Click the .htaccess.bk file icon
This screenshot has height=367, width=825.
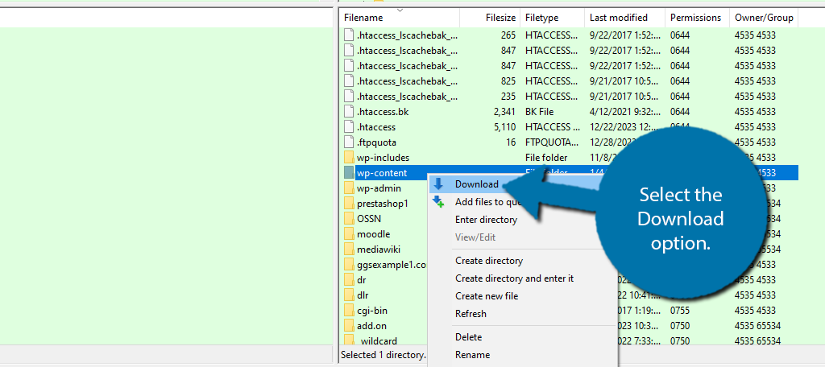pyautogui.click(x=349, y=112)
